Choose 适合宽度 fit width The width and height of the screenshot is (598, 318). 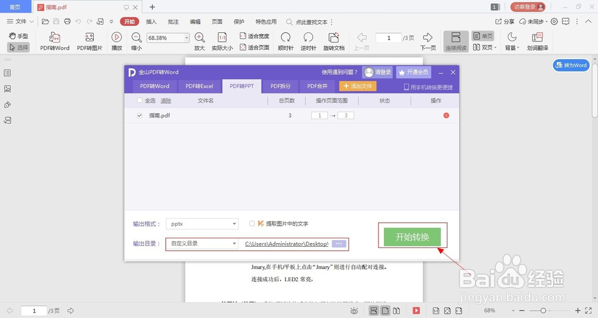click(254, 36)
